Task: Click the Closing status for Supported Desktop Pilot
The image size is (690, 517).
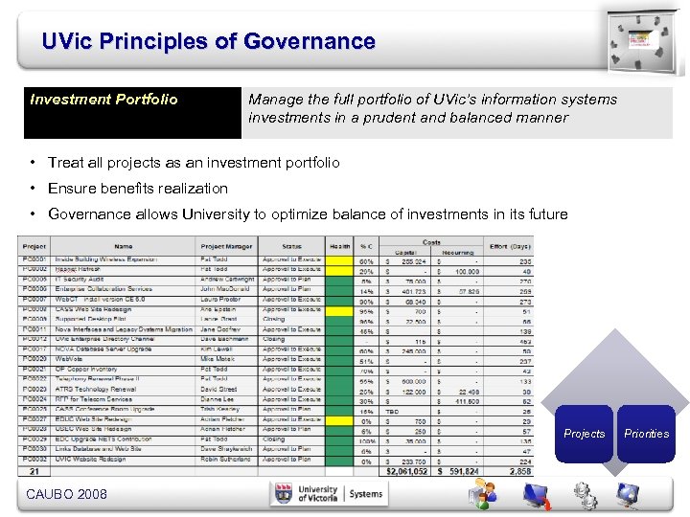Action: point(273,319)
